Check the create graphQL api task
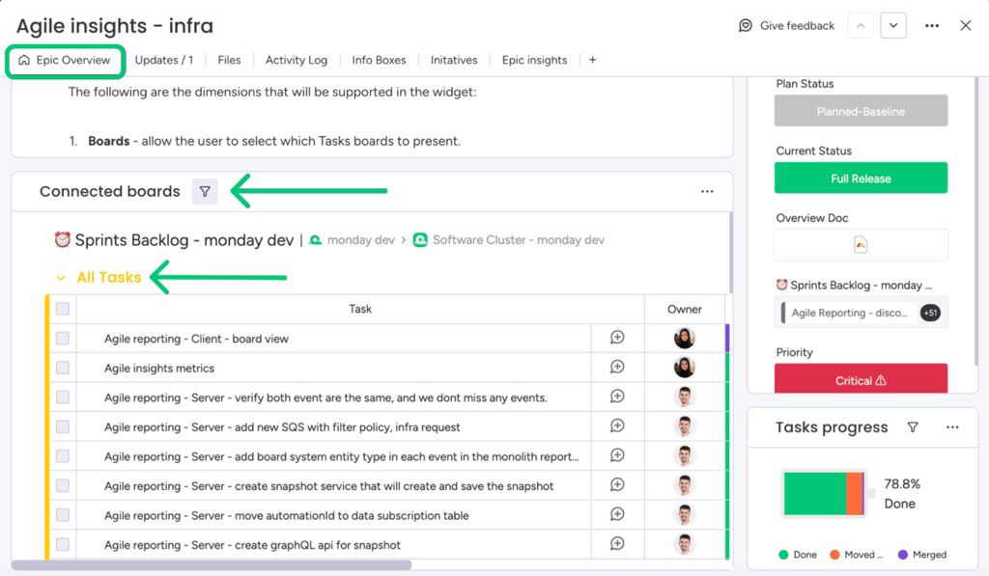The image size is (989, 576). click(x=63, y=544)
